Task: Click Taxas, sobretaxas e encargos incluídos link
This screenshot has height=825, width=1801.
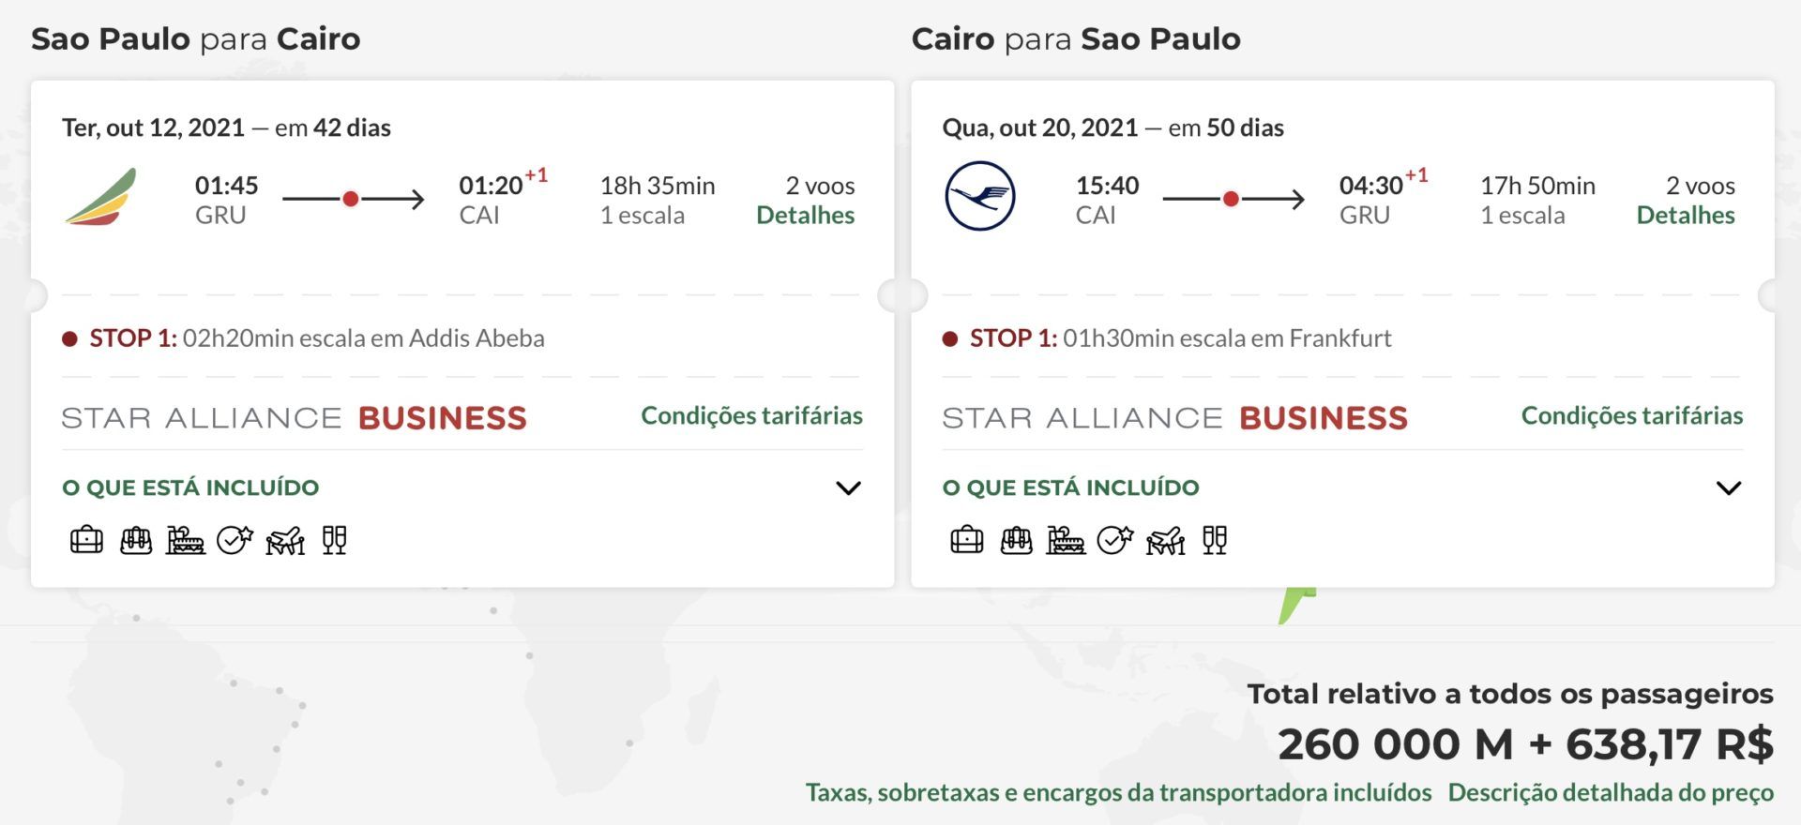Action: (x=1118, y=792)
